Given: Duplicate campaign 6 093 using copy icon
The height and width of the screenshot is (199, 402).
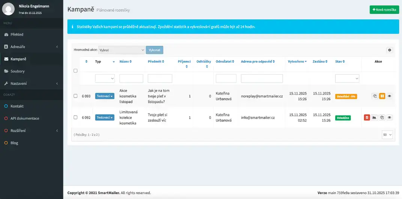Looking at the screenshot, I should [x=375, y=96].
